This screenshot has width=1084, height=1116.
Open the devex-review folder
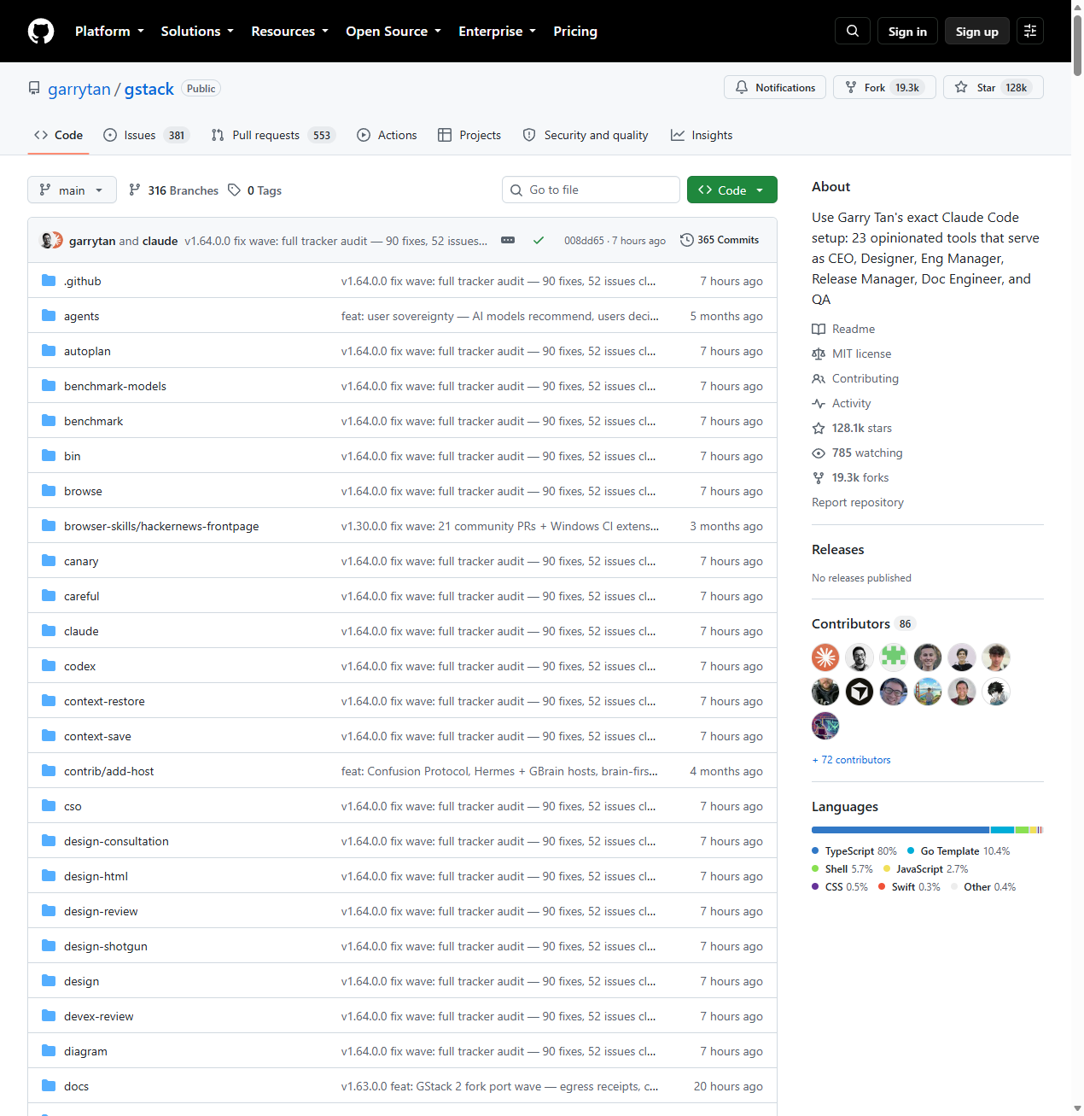[x=98, y=1016]
